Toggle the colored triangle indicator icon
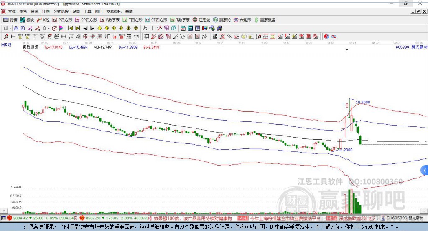 pyautogui.click(x=62, y=28)
